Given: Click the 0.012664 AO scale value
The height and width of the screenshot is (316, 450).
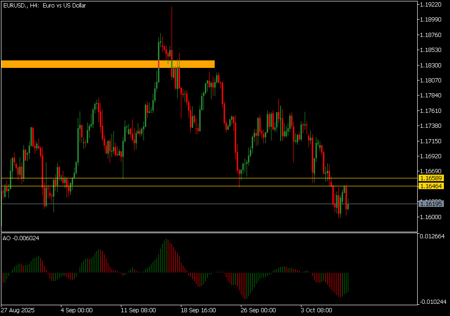Looking at the screenshot, I should (x=432, y=235).
